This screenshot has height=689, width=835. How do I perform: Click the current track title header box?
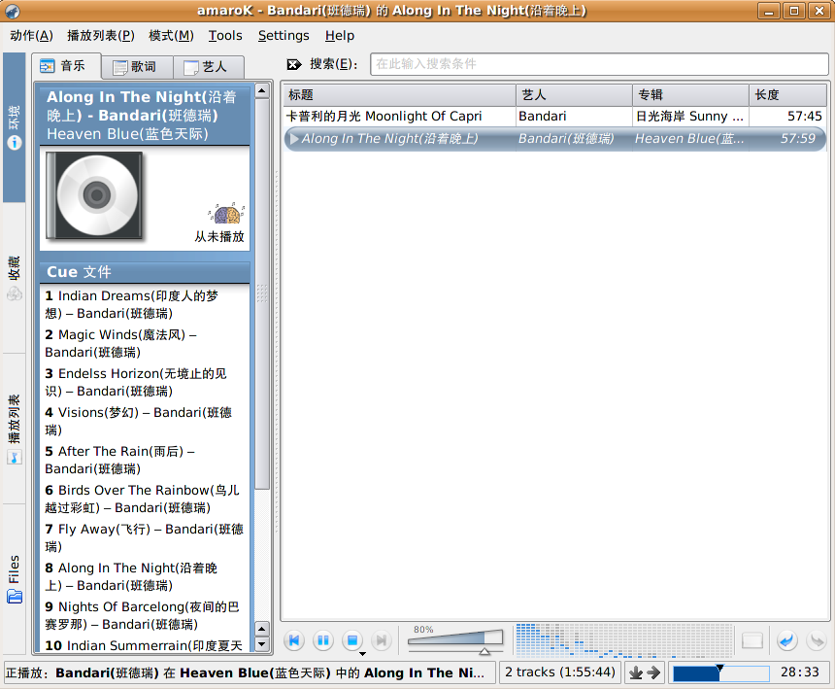[145, 115]
